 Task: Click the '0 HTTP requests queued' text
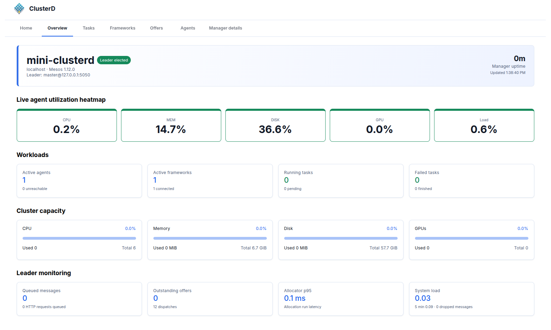(44, 307)
